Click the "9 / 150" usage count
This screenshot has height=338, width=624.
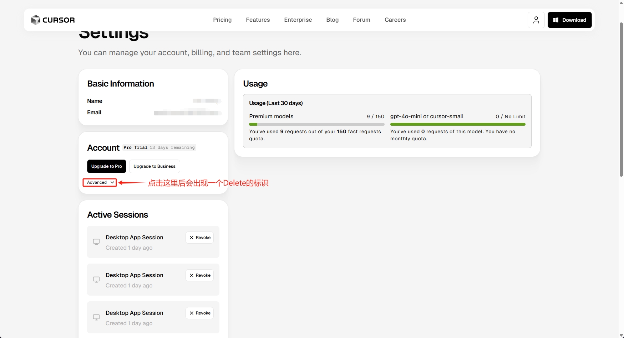[x=375, y=116]
